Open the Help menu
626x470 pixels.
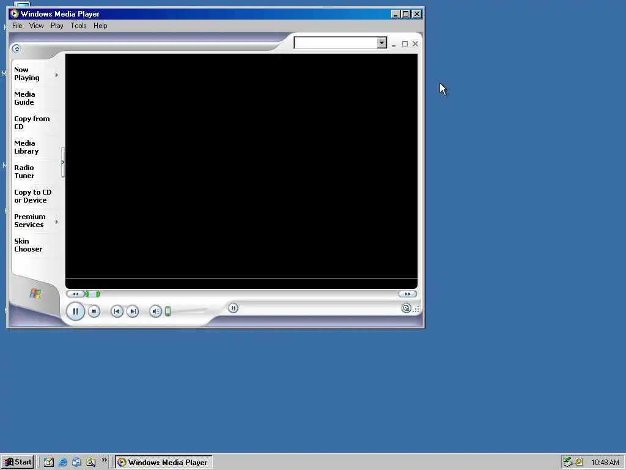[100, 26]
